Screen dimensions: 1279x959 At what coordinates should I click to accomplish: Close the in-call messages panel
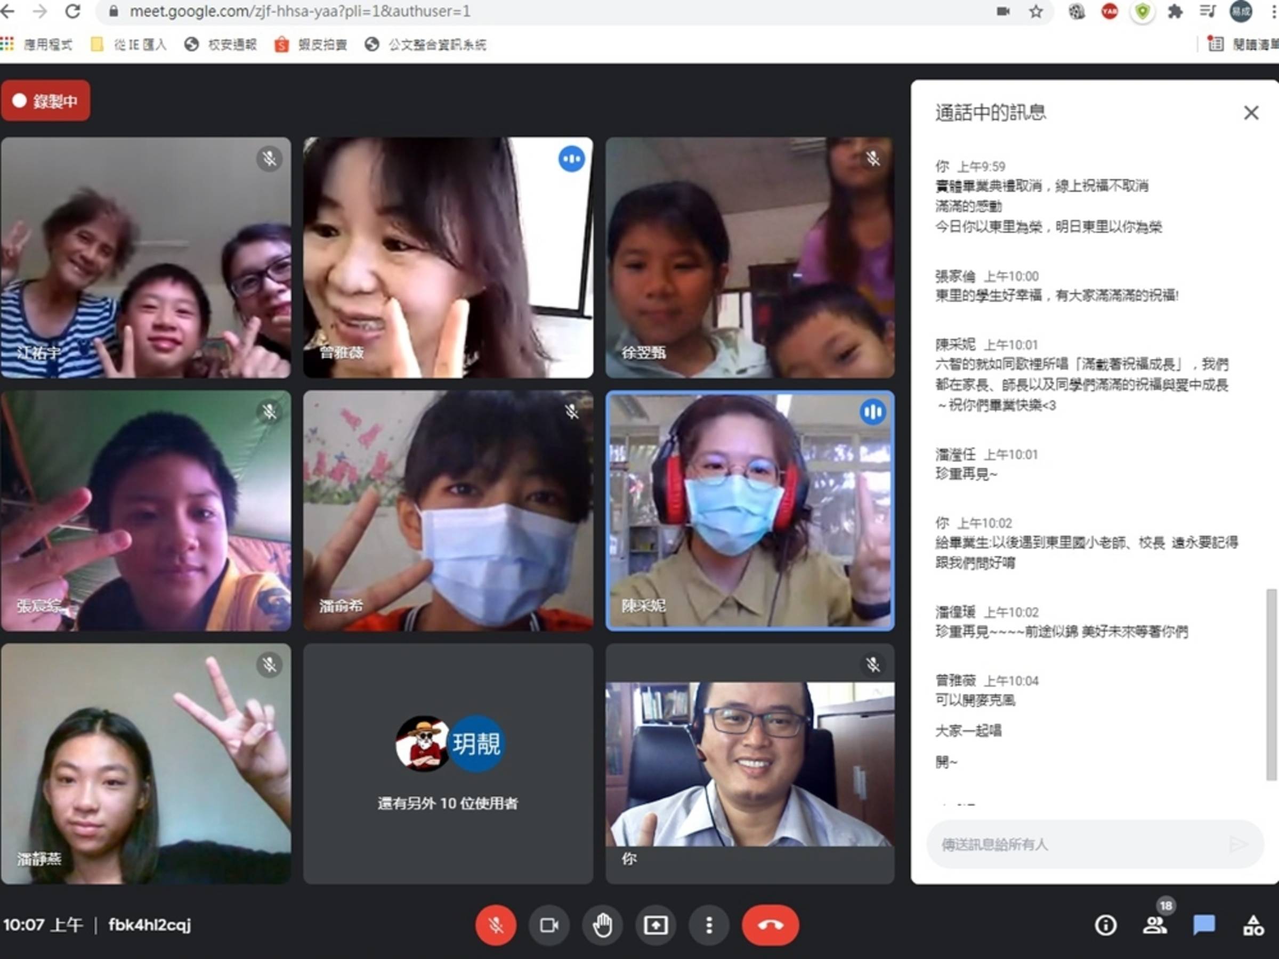(1251, 113)
